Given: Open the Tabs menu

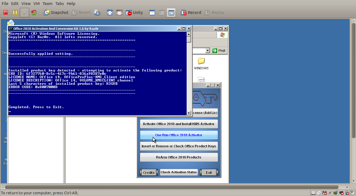Looking at the screenshot, I should click(60, 4).
